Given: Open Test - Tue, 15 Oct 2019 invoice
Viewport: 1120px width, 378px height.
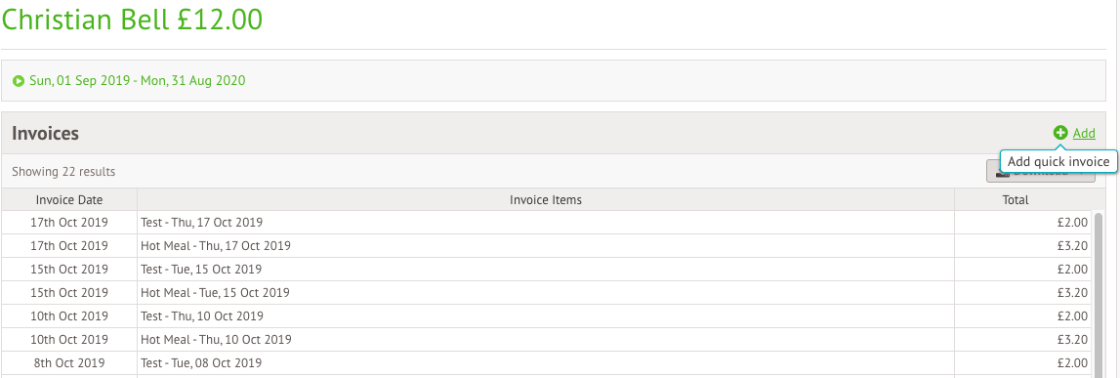Looking at the screenshot, I should coord(547,270).
